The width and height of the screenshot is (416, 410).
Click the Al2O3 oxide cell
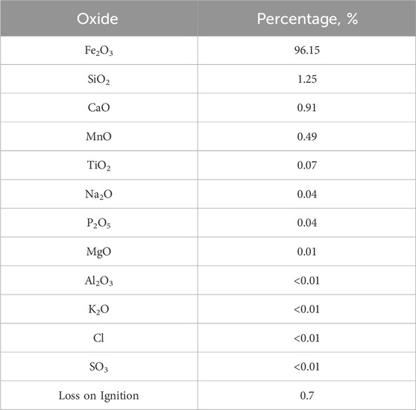tap(98, 280)
